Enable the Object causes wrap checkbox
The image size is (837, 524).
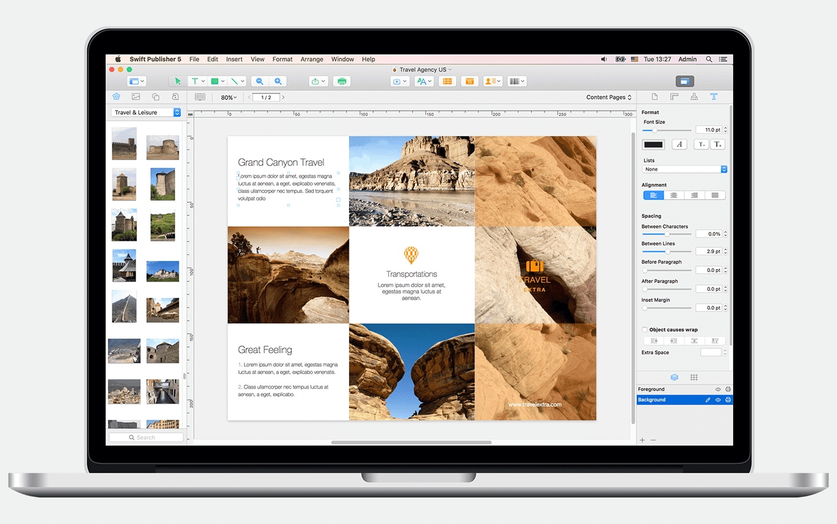click(644, 330)
